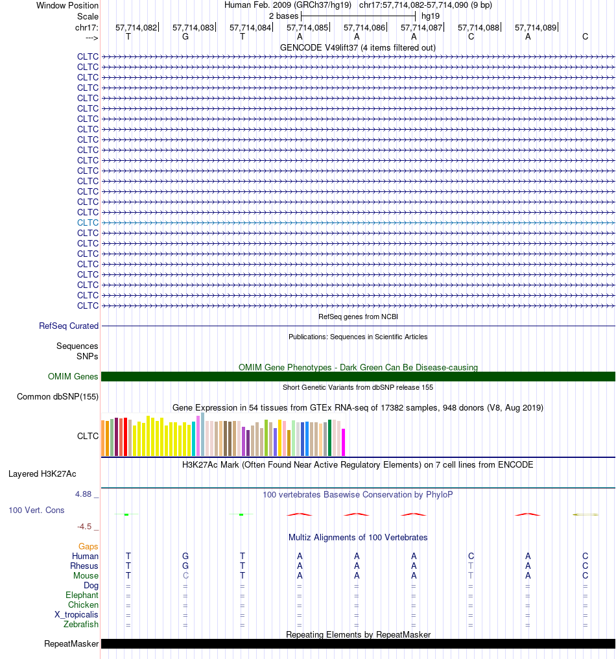Screen dimensions: 616x659
Task: Open the OMIM Gene Phenotypes track title
Action: point(358,367)
